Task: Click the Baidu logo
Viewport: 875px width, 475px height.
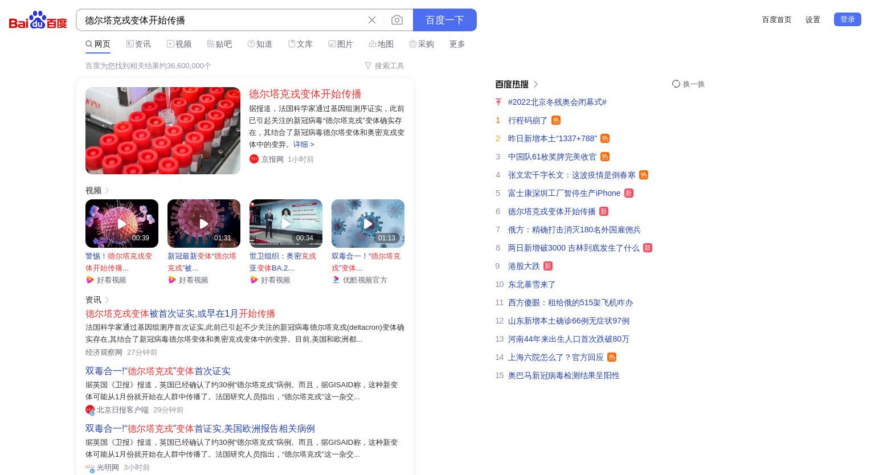Action: (38, 20)
